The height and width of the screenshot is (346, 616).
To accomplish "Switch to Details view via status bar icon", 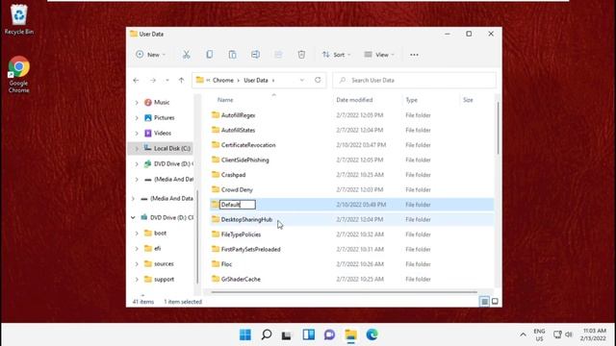I will pyautogui.click(x=484, y=301).
